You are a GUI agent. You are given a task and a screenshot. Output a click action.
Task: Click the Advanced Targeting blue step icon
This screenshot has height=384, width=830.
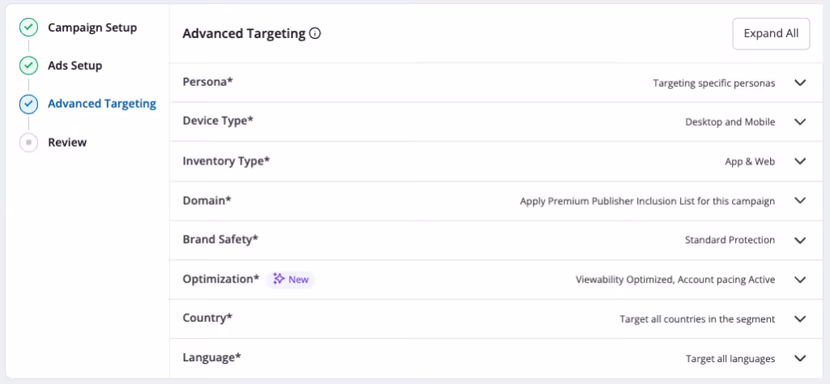(28, 105)
